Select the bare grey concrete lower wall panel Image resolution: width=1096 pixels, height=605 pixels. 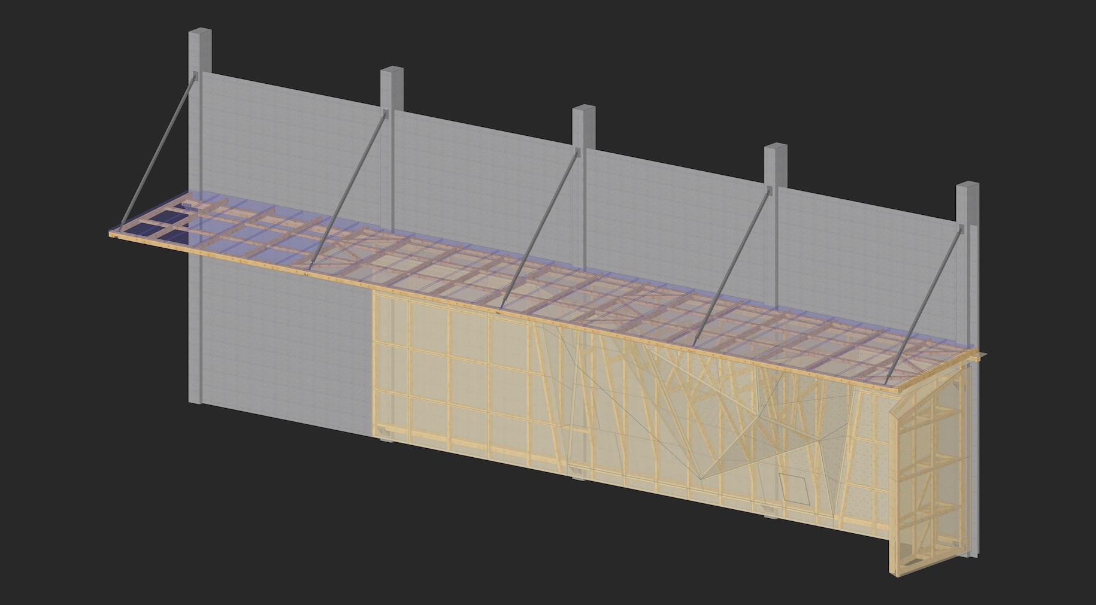coord(286,341)
